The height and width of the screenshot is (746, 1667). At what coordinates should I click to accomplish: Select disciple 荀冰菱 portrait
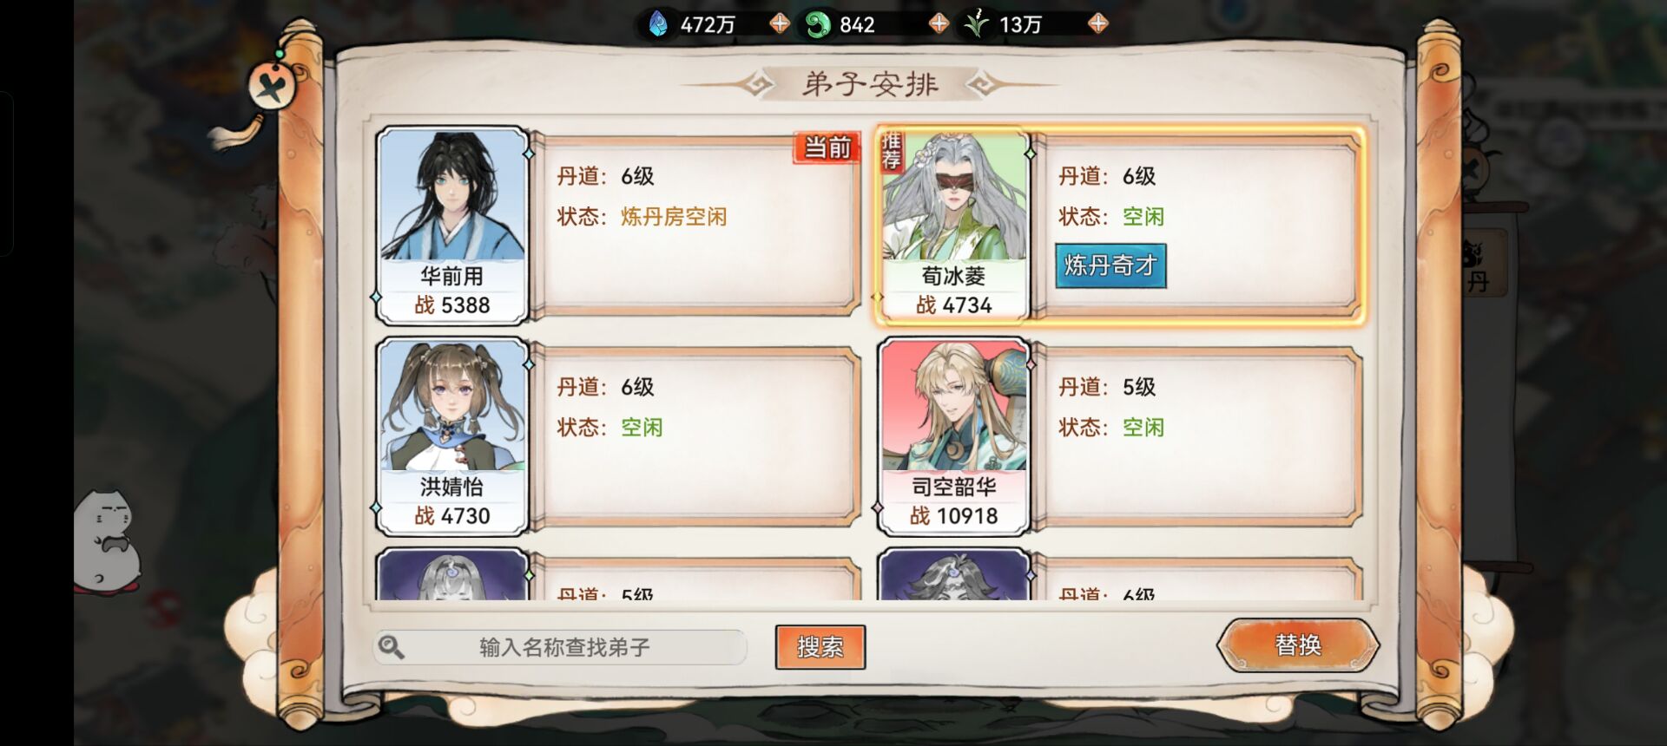pyautogui.click(x=953, y=226)
